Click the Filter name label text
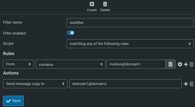Viewport: 195px width, 107px height. tap(12, 22)
